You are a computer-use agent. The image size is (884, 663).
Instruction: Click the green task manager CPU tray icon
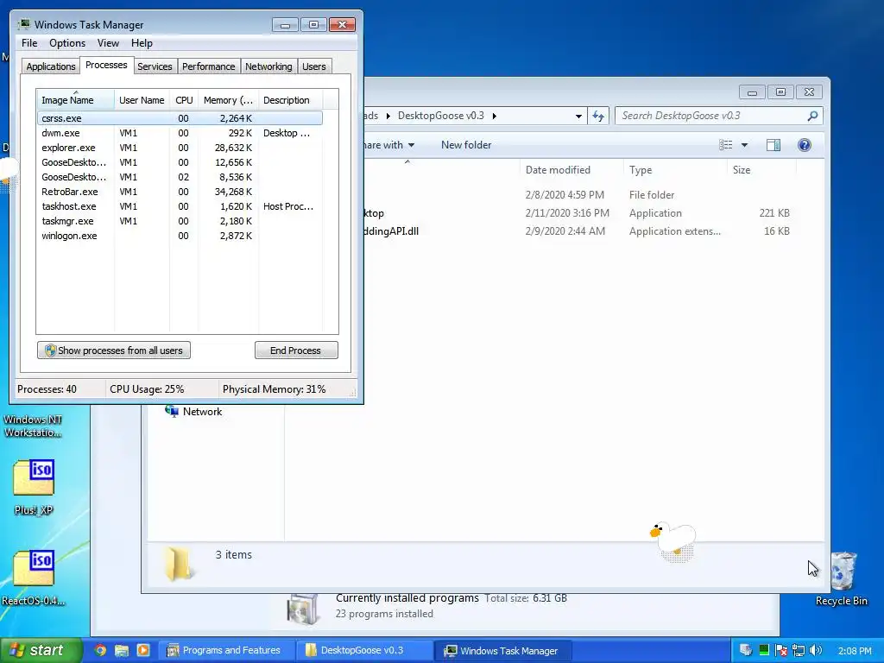tap(763, 650)
